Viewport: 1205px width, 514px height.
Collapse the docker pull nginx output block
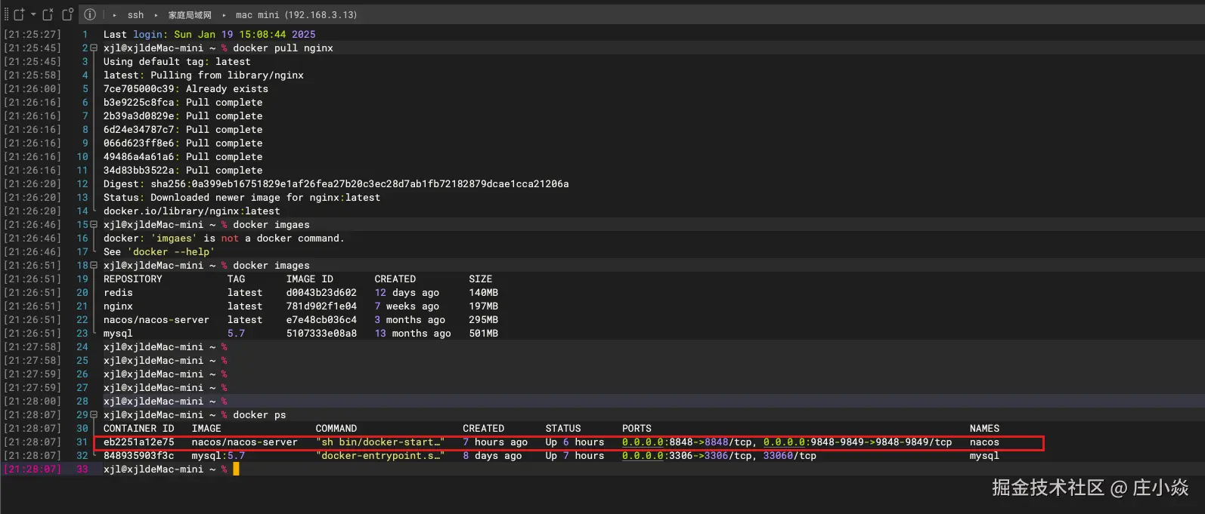click(x=94, y=48)
